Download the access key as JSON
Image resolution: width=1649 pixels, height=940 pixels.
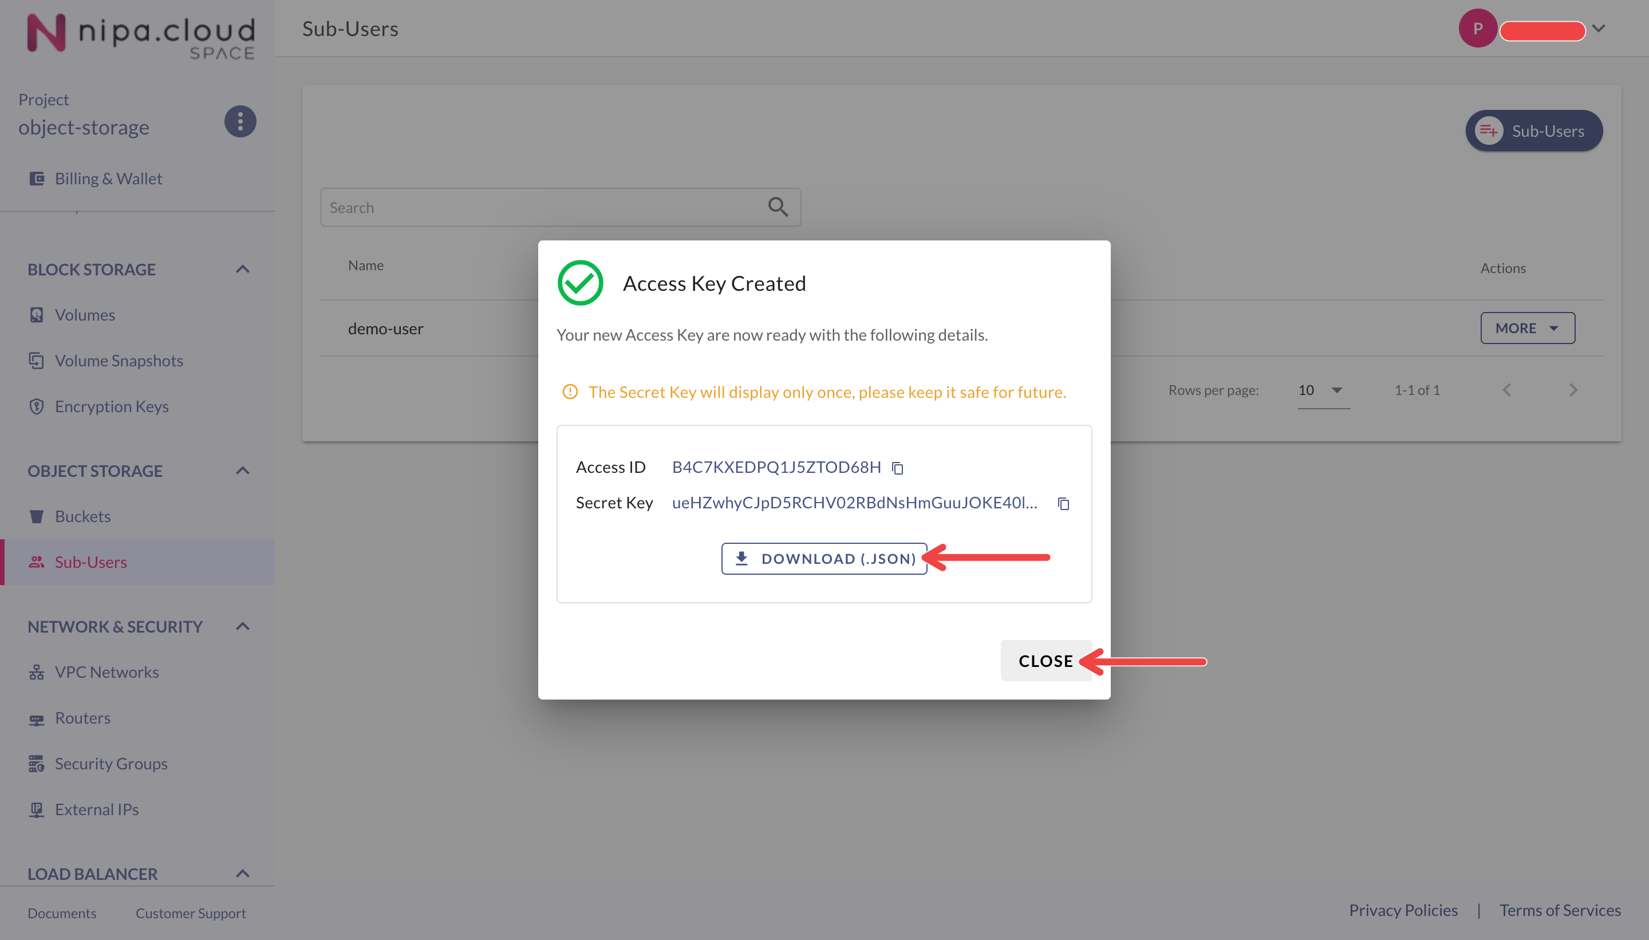pyautogui.click(x=824, y=559)
